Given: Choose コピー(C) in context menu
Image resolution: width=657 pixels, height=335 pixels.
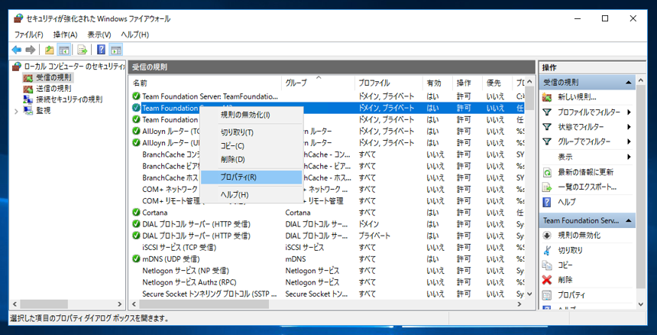Looking at the screenshot, I should tap(251, 146).
